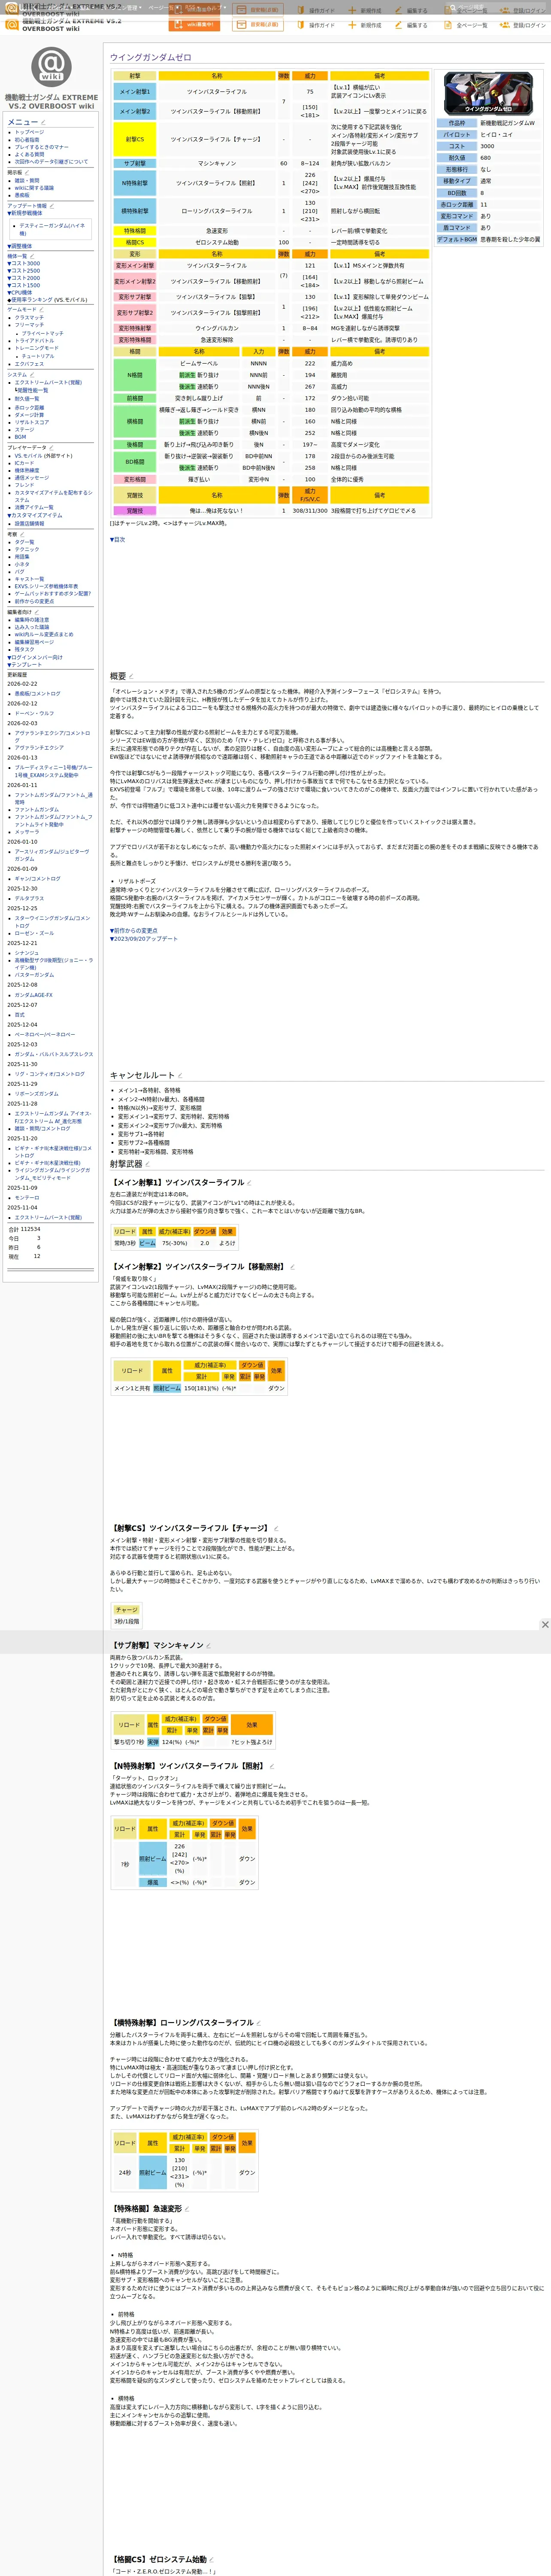Expand the ▼調整機体 section
551x2576 pixels.
click(20, 246)
